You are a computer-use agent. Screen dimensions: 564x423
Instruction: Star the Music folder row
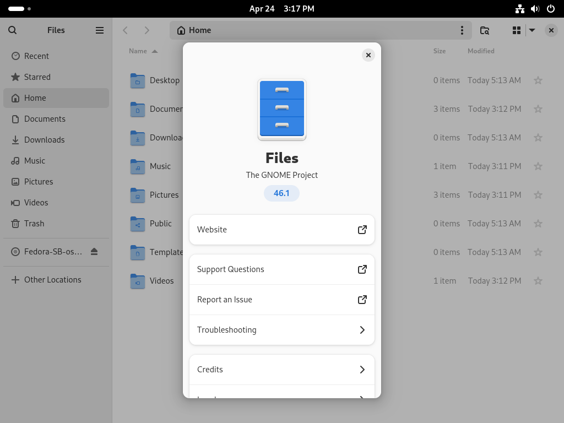tap(538, 166)
